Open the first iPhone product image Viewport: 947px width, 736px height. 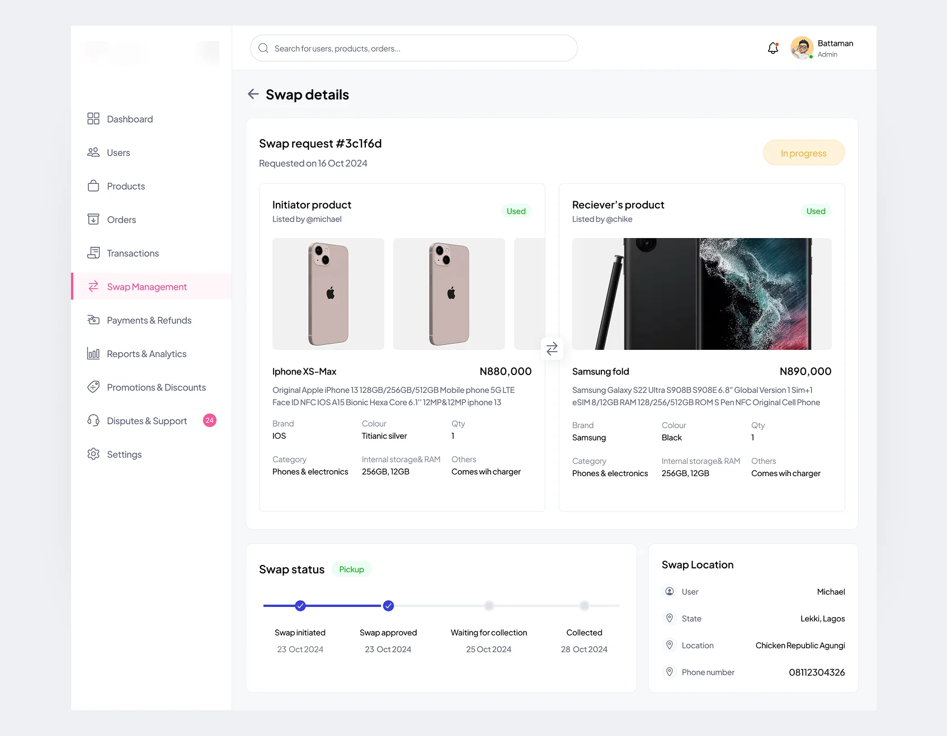(328, 294)
